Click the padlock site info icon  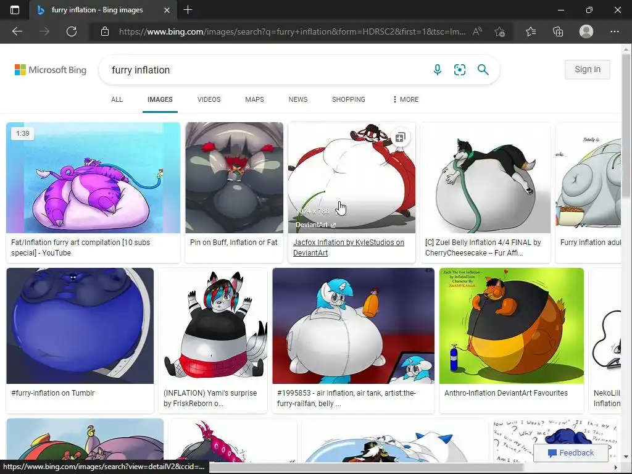[105, 31]
